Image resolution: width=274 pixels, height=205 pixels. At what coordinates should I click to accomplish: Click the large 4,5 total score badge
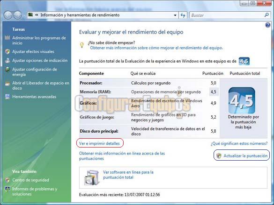[242, 101]
